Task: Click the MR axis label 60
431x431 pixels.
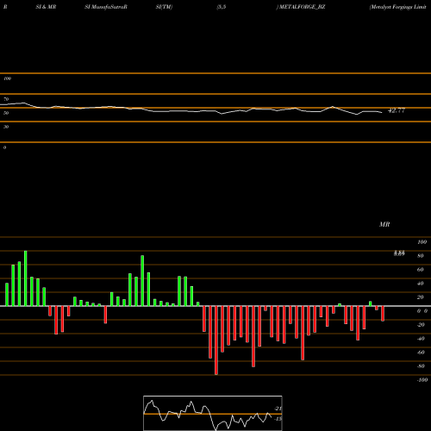Action: tap(421, 270)
